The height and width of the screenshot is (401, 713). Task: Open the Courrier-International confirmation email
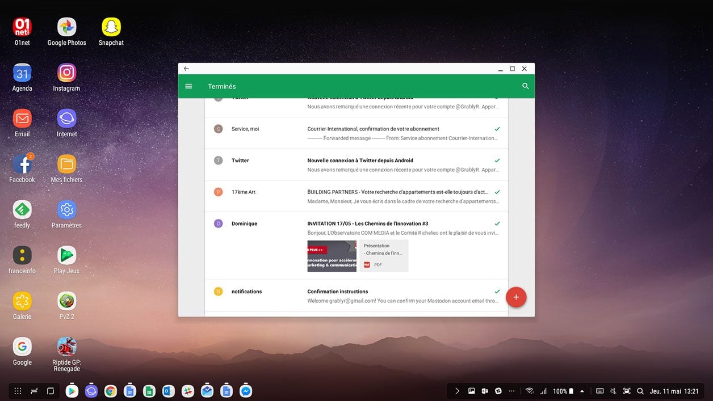click(356, 133)
